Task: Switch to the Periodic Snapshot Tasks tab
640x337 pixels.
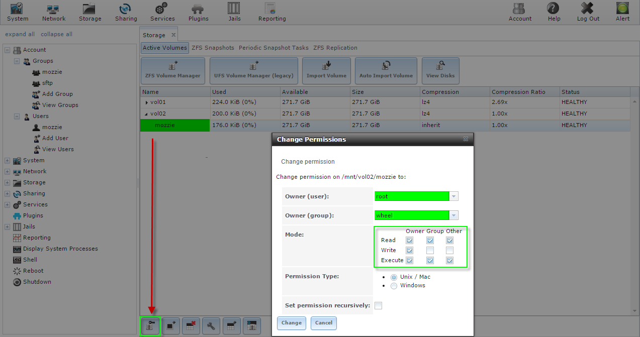Action: pyautogui.click(x=273, y=48)
